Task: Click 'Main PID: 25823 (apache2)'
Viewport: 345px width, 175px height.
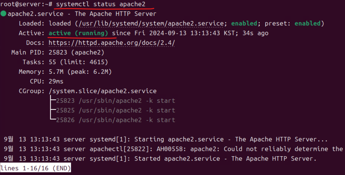Action: (x=58, y=52)
